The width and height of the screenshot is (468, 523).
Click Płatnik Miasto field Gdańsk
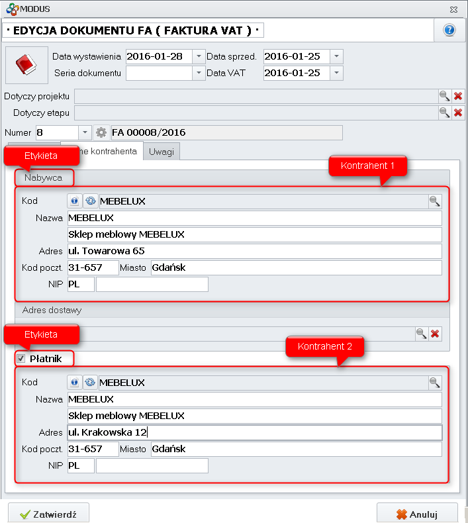(297, 449)
